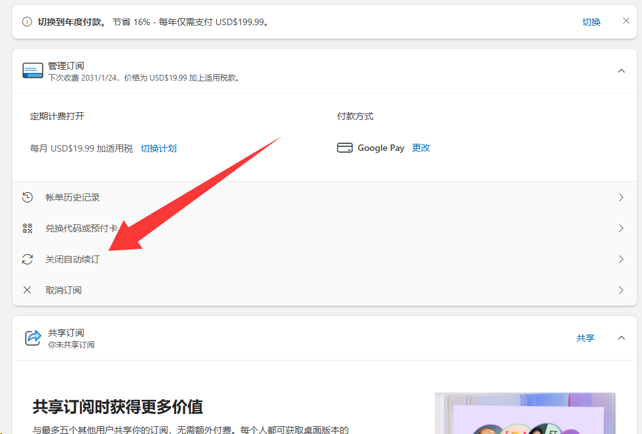Click 更改 to change payment method
This screenshot has height=434, width=642.
coord(421,148)
